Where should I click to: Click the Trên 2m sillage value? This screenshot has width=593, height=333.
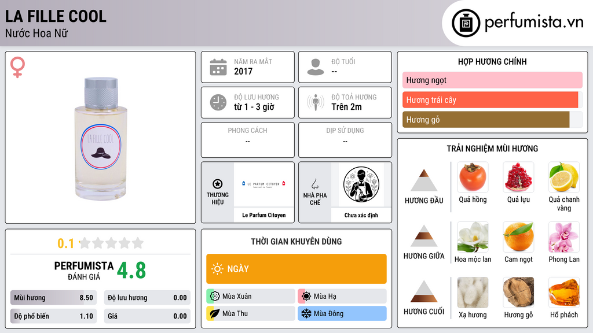[x=346, y=107]
